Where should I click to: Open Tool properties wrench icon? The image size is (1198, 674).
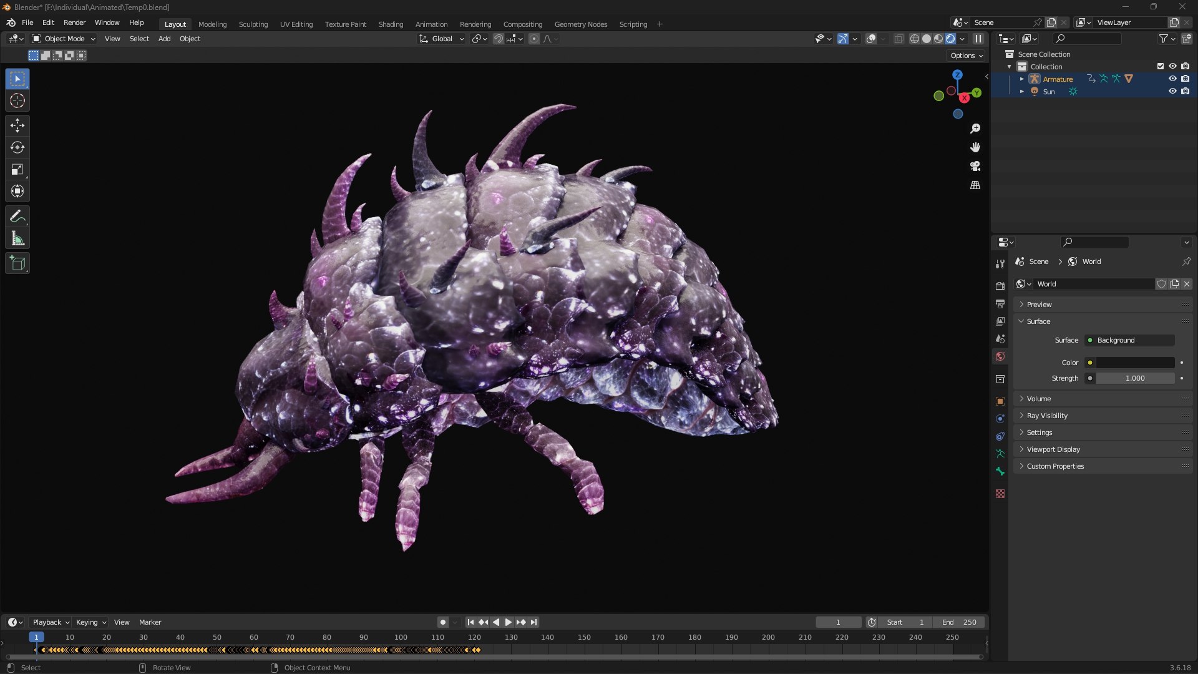(x=1000, y=264)
